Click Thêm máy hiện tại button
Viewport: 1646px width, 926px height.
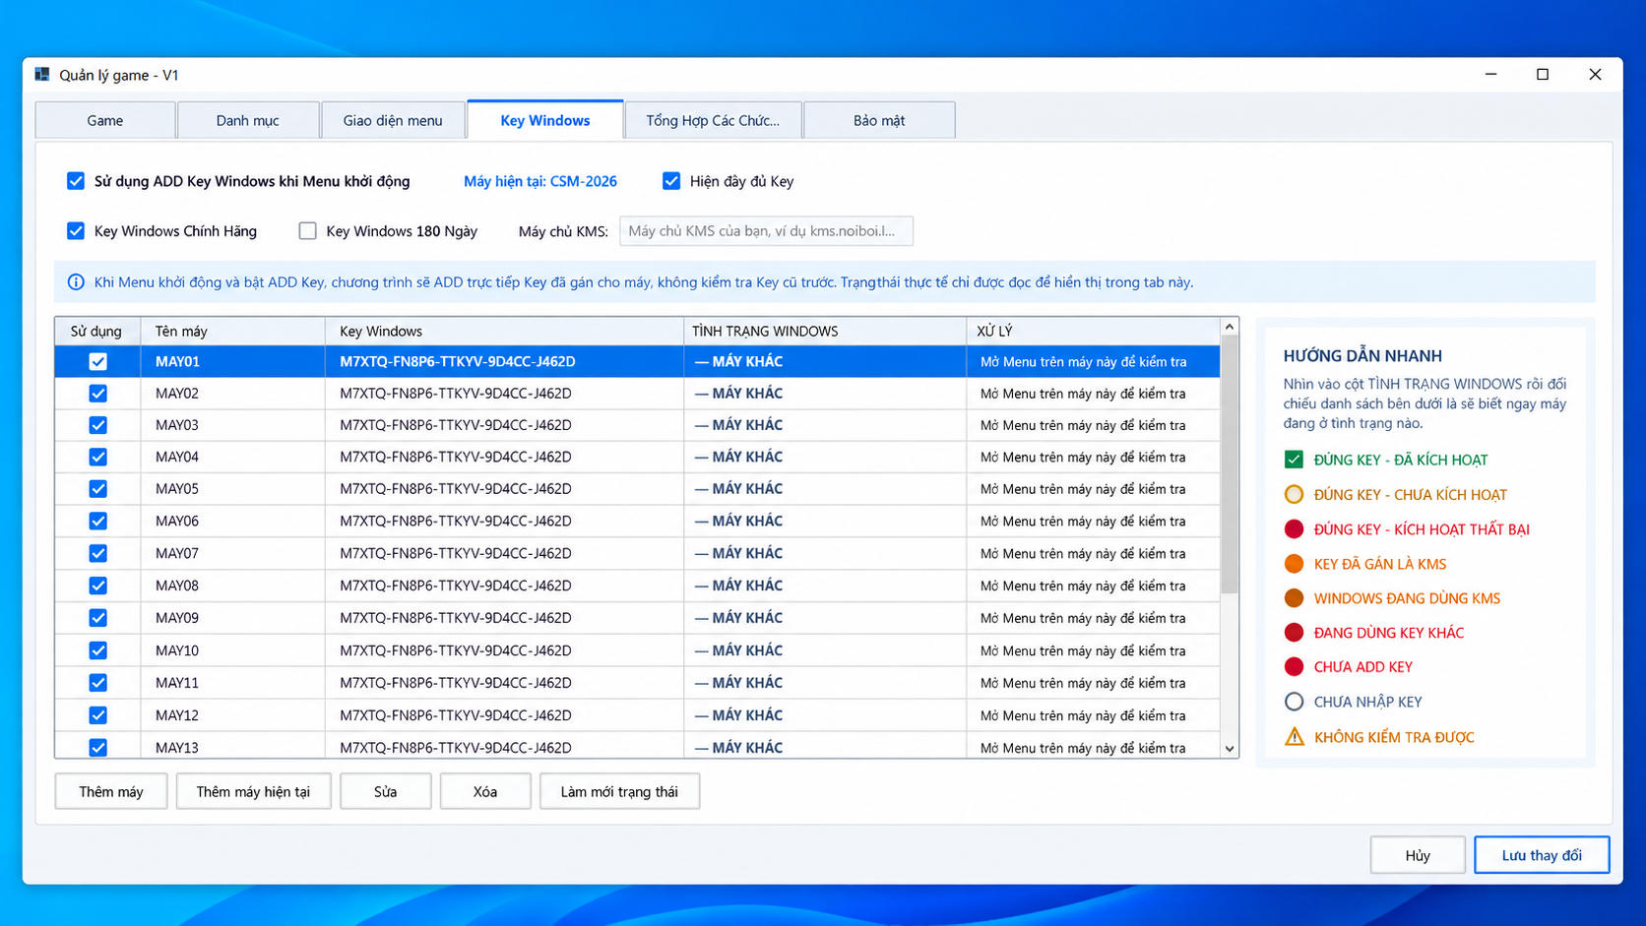pos(253,791)
